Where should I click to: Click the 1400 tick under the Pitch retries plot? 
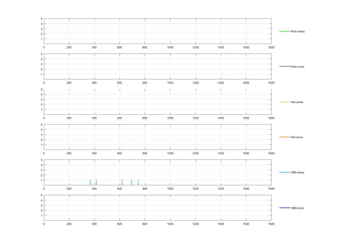[x=221, y=47]
